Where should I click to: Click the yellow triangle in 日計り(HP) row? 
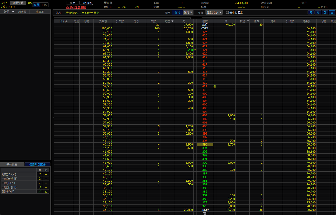coord(46,192)
